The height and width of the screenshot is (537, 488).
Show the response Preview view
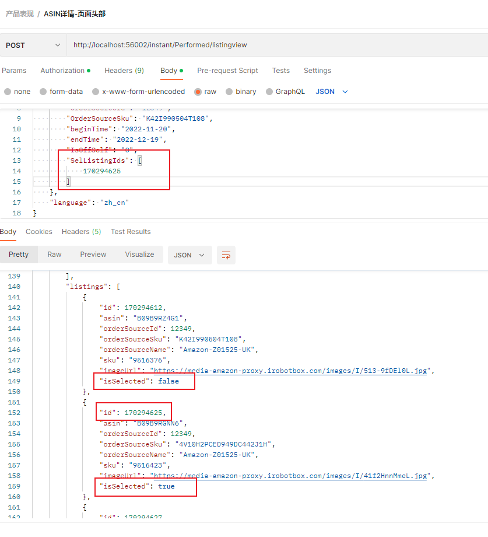coord(93,254)
